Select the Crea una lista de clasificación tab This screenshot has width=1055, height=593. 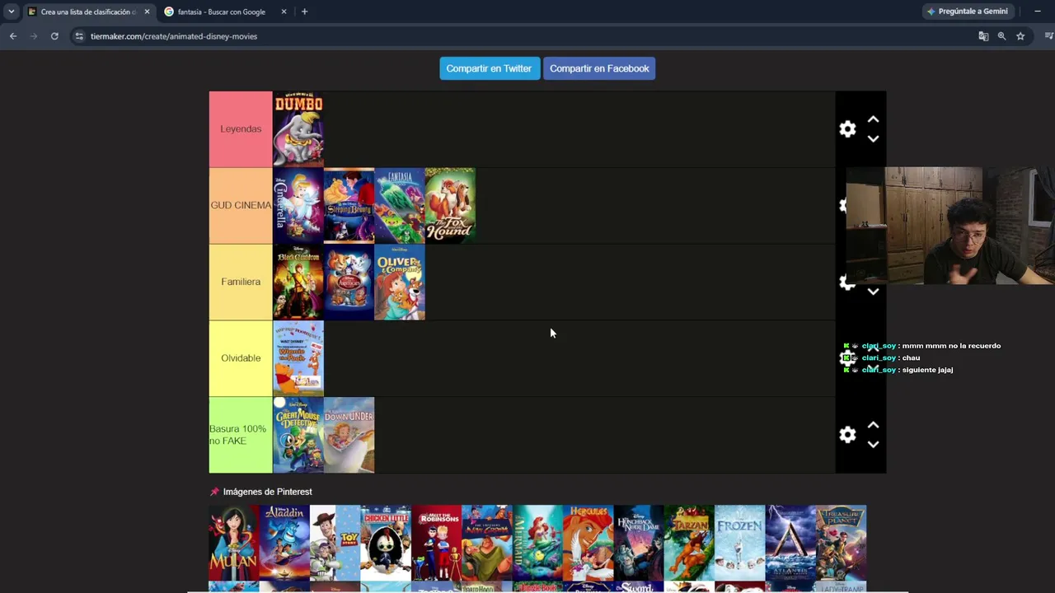[88, 12]
